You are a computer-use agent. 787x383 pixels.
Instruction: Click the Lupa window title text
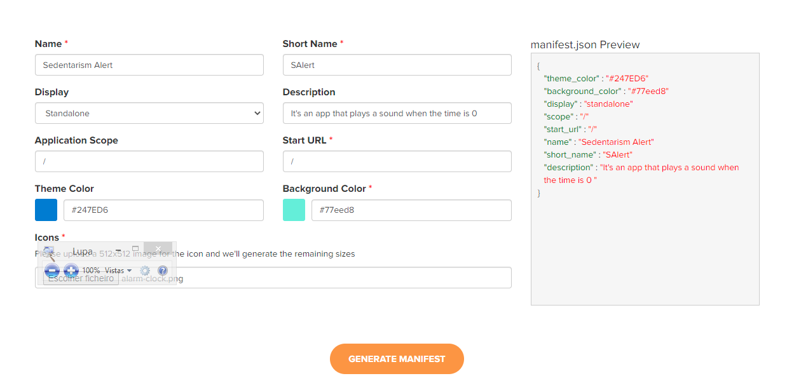[83, 252]
